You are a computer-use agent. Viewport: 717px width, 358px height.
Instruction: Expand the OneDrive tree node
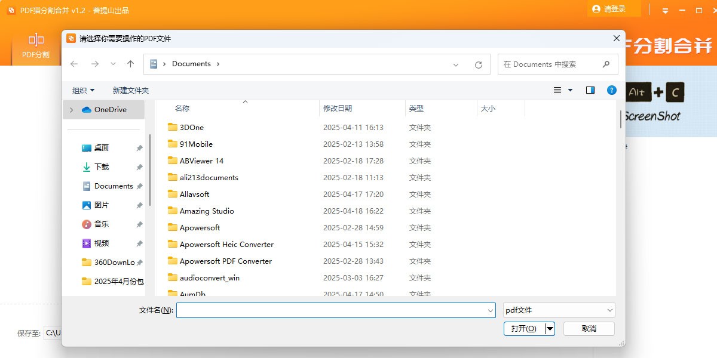coord(72,110)
